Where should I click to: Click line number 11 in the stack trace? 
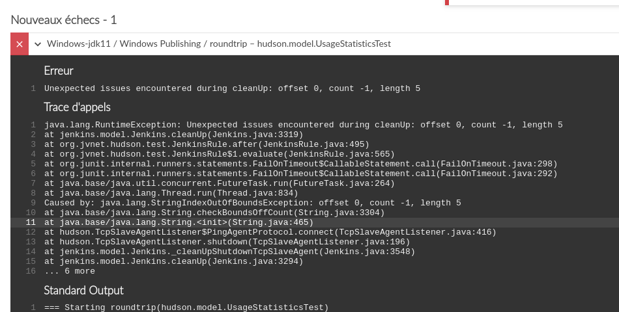(31, 222)
